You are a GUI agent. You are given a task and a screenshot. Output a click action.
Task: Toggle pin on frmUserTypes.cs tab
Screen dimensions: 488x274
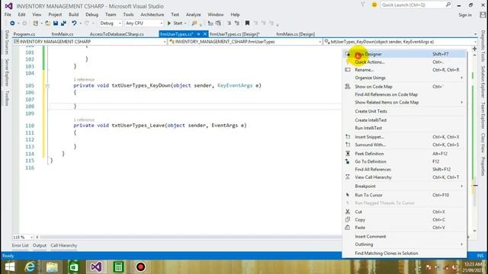(x=198, y=34)
